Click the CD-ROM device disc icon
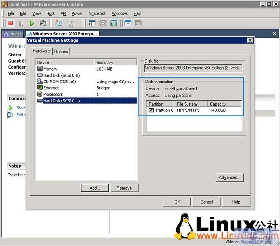This screenshot has height=246, width=280. point(40,82)
